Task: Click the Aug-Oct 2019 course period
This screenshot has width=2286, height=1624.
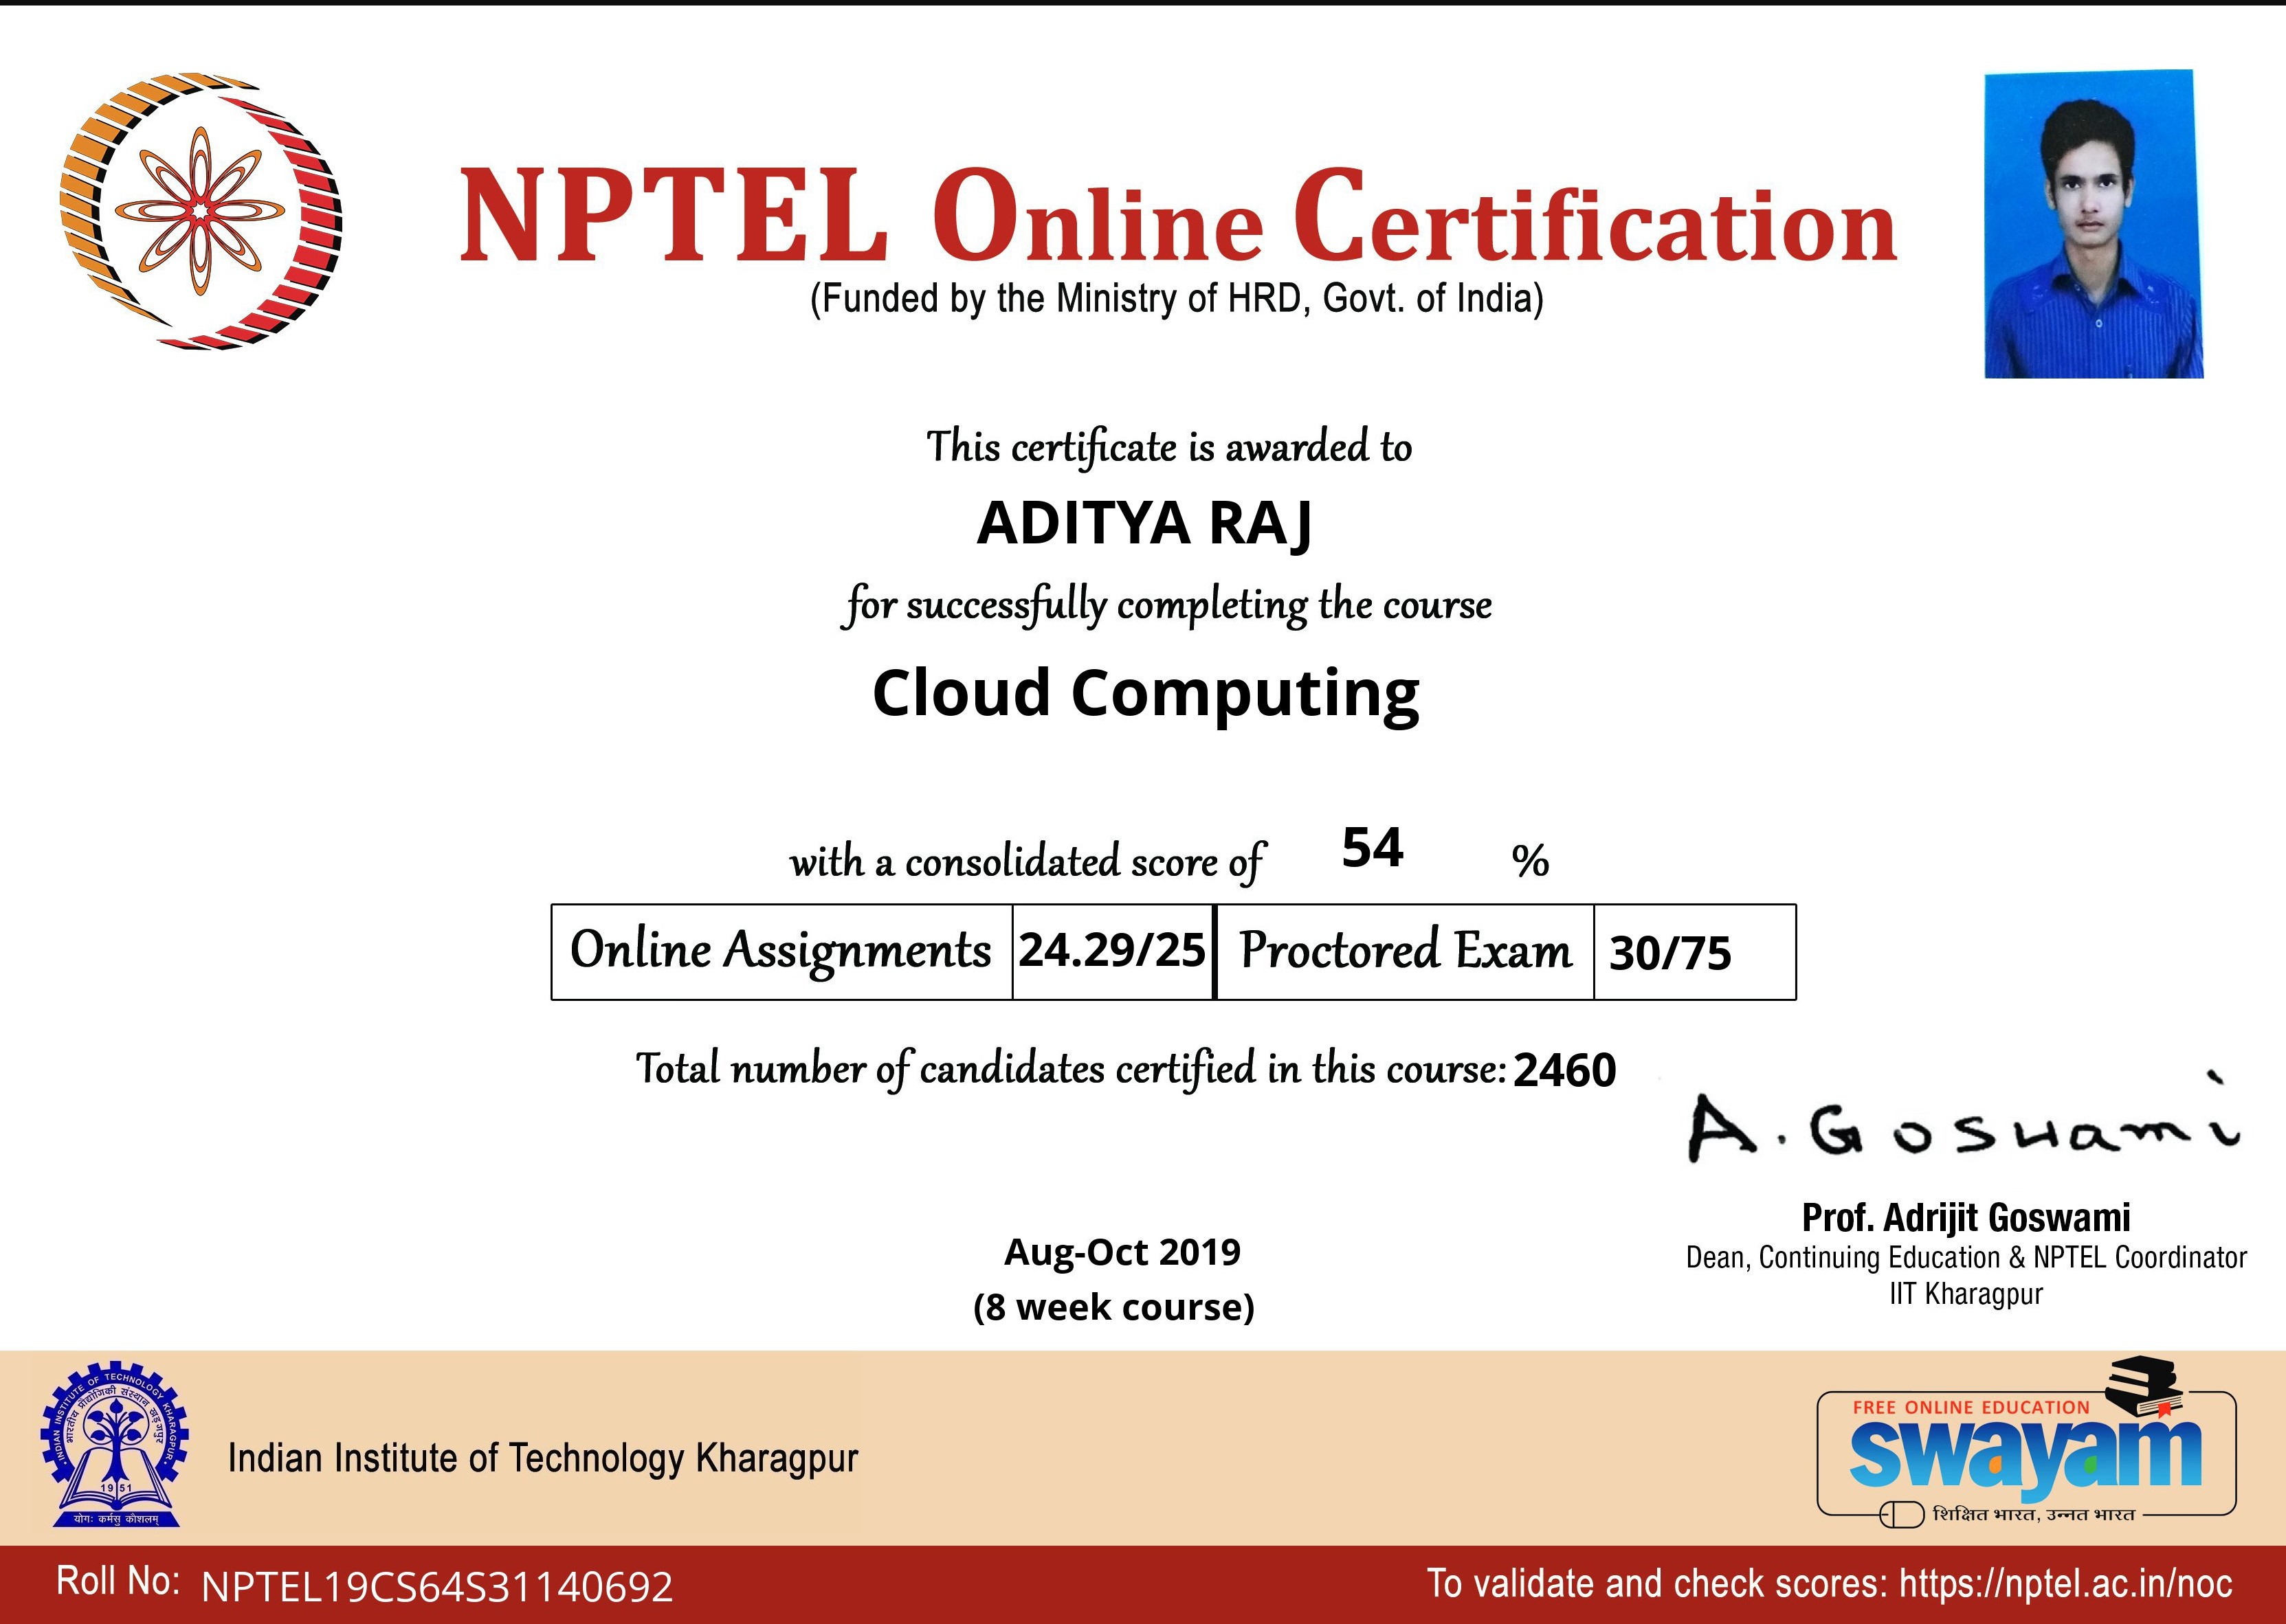Action: [1122, 1252]
